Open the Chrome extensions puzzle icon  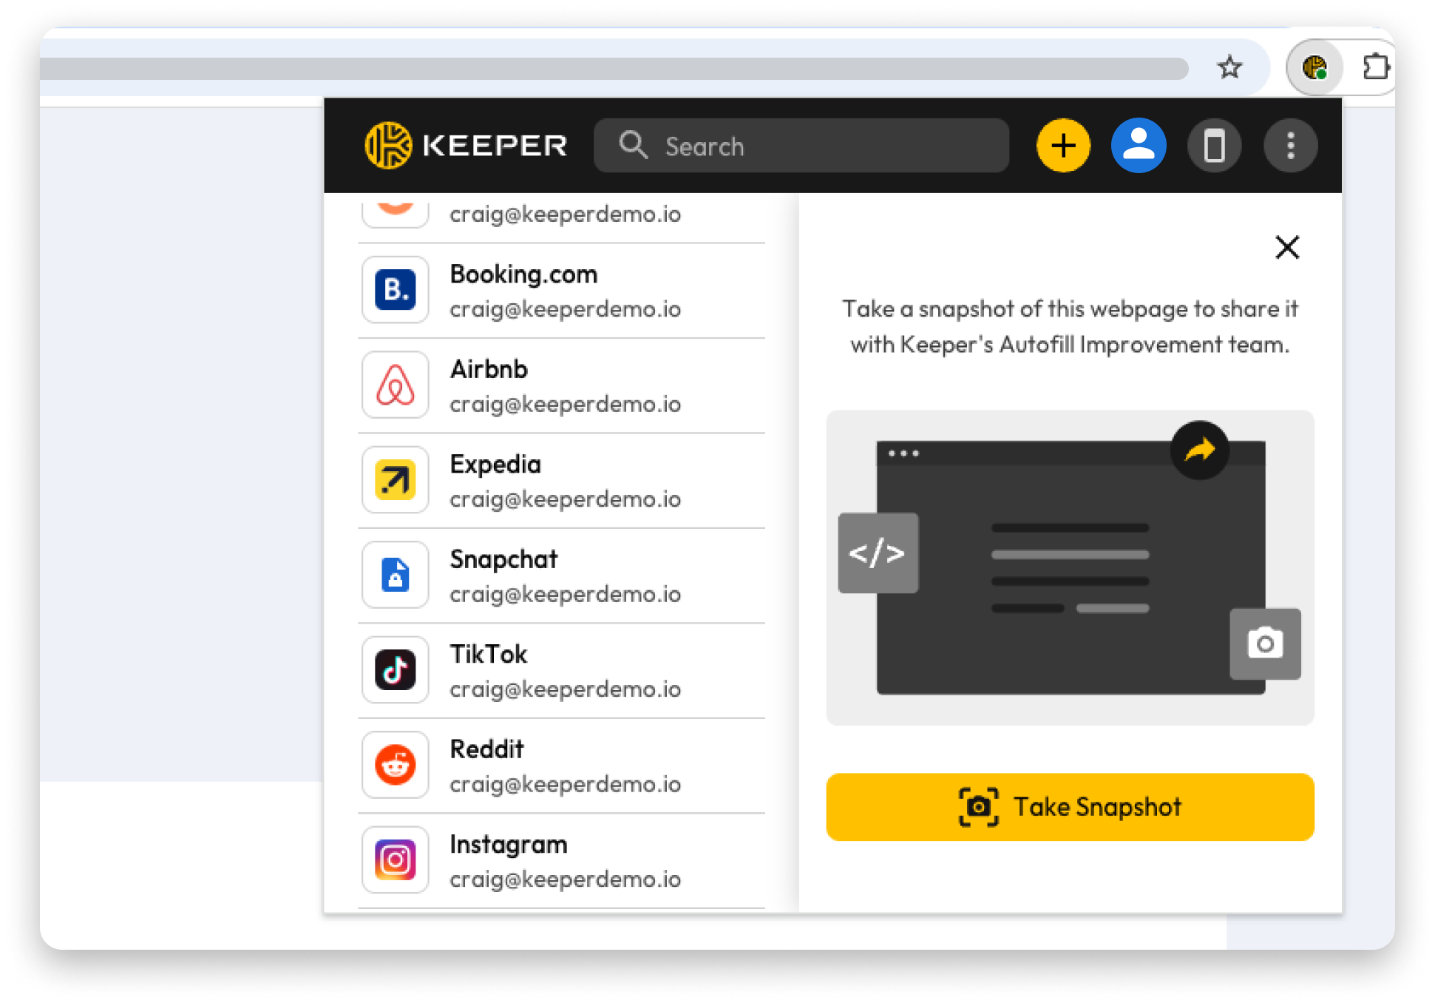[1376, 67]
